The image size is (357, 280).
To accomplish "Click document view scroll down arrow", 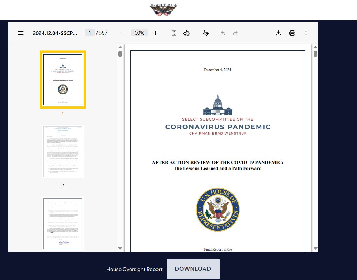I will tap(315, 248).
